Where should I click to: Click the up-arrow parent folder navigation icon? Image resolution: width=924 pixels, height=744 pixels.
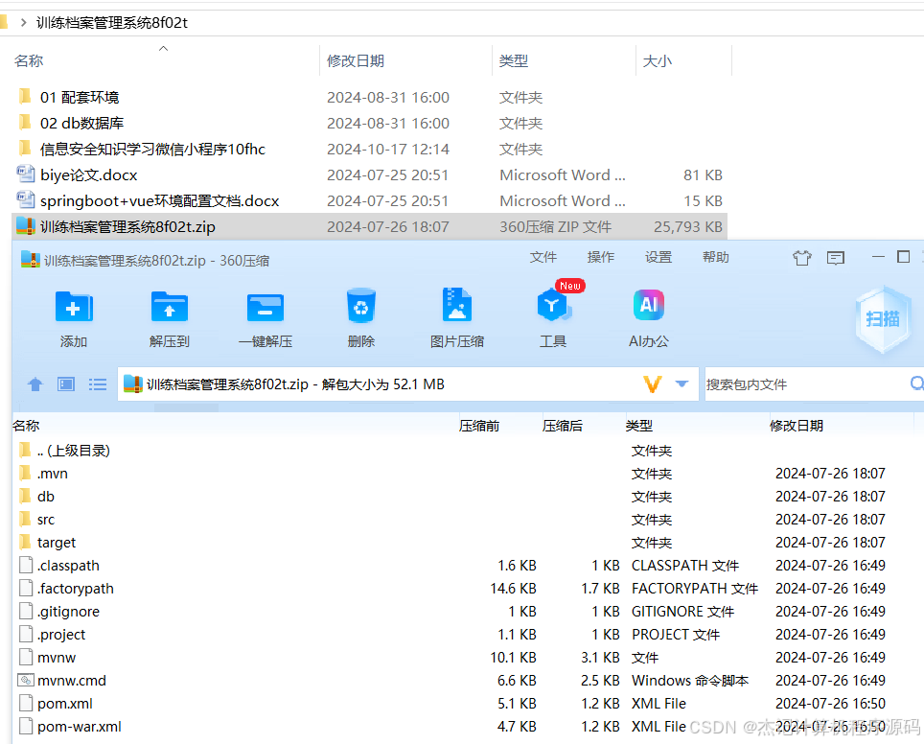pyautogui.click(x=35, y=384)
